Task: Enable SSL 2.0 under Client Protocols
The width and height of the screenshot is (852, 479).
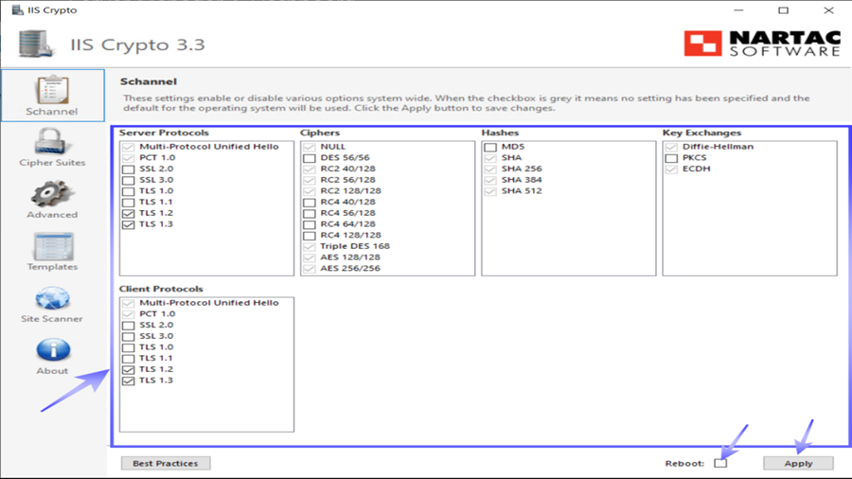Action: (128, 326)
